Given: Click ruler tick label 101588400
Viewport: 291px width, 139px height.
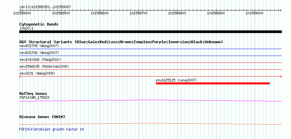Looking at the screenshot, I should (22, 13).
